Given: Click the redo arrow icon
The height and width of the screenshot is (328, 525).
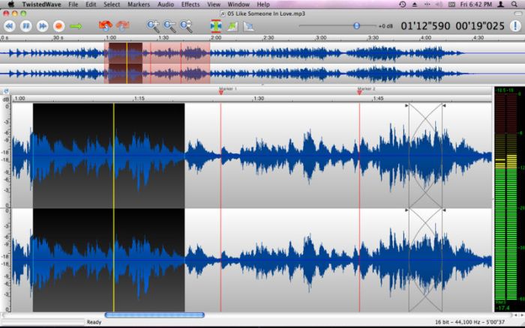Looking at the screenshot, I should pyautogui.click(x=123, y=26).
